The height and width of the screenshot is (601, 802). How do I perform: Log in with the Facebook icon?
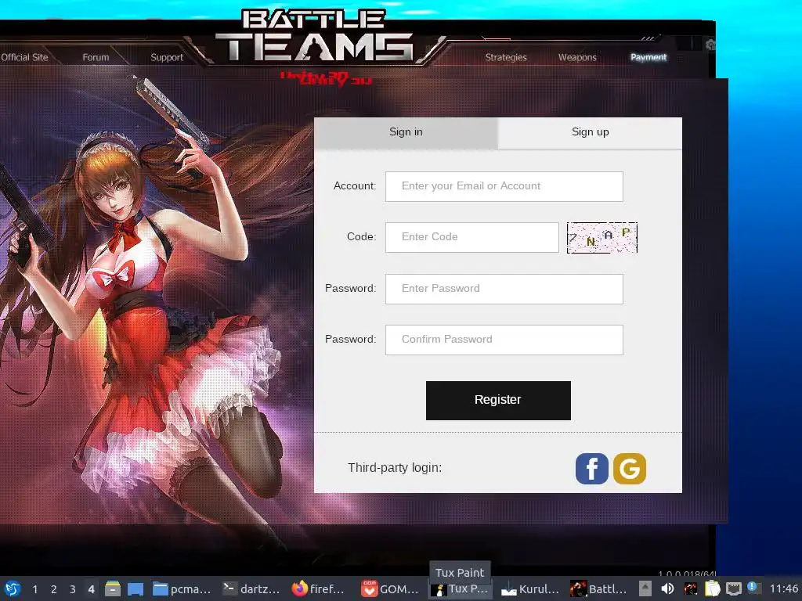tap(592, 468)
